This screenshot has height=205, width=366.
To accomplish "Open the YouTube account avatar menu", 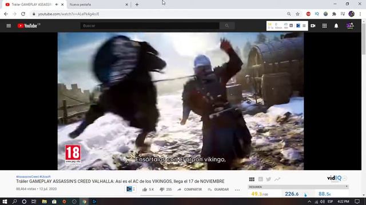I will click(x=350, y=26).
